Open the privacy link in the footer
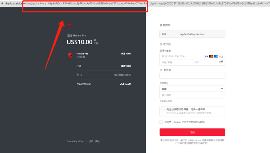This screenshot has width=270, height=153. pos(97,141)
